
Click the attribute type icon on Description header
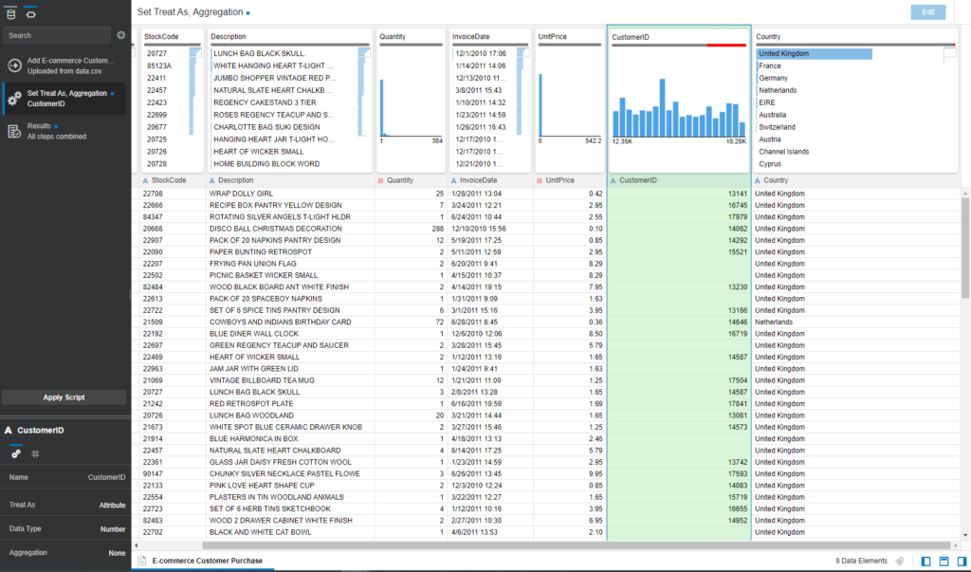point(211,181)
